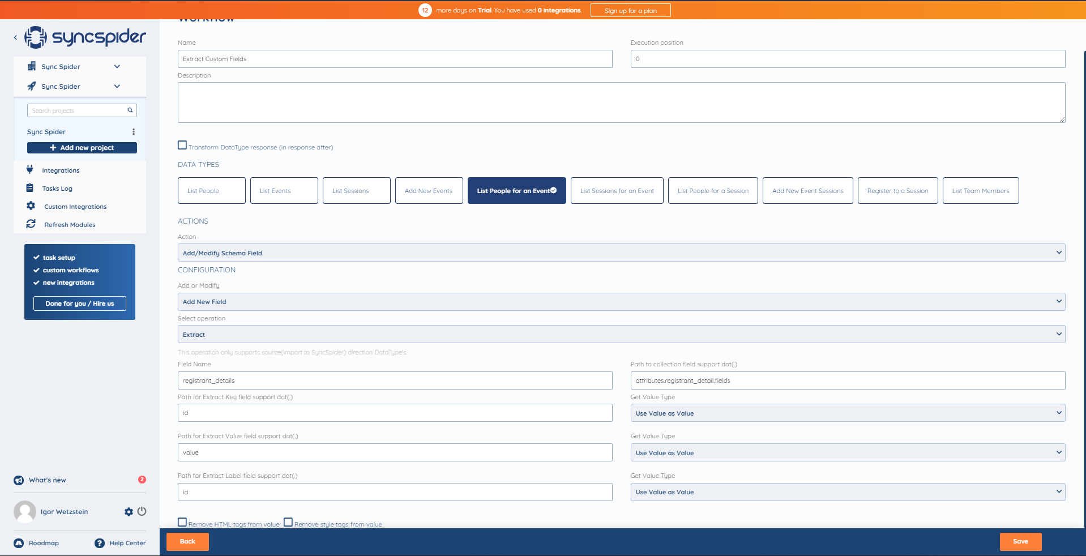1086x556 pixels.
Task: Click Refresh Modules link
Action: point(70,225)
